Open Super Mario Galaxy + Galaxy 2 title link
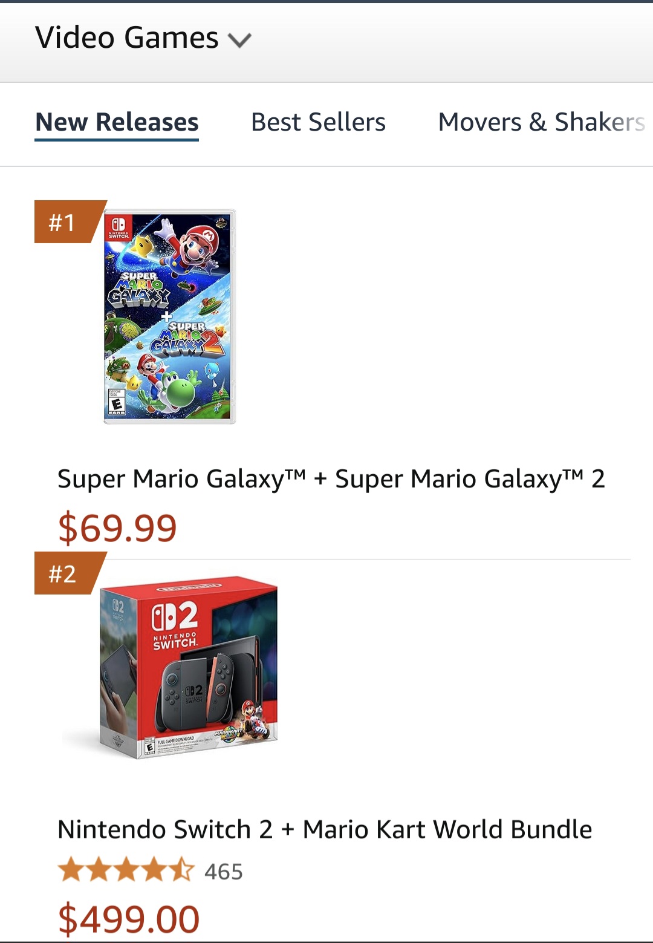653x943 pixels. coord(331,478)
